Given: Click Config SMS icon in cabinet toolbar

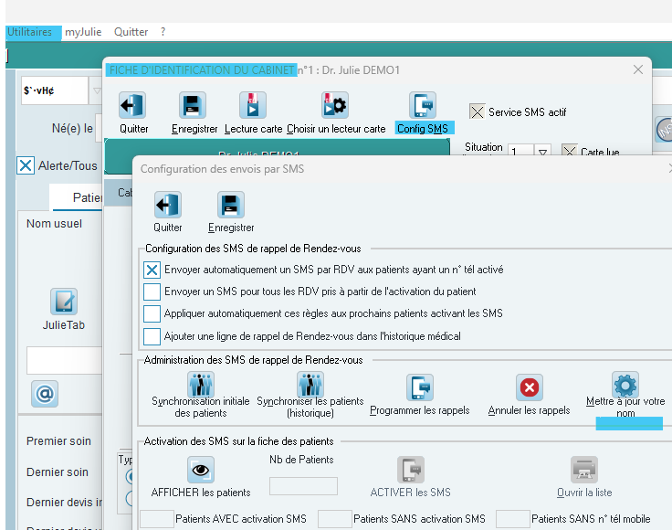Looking at the screenshot, I should coord(423,105).
